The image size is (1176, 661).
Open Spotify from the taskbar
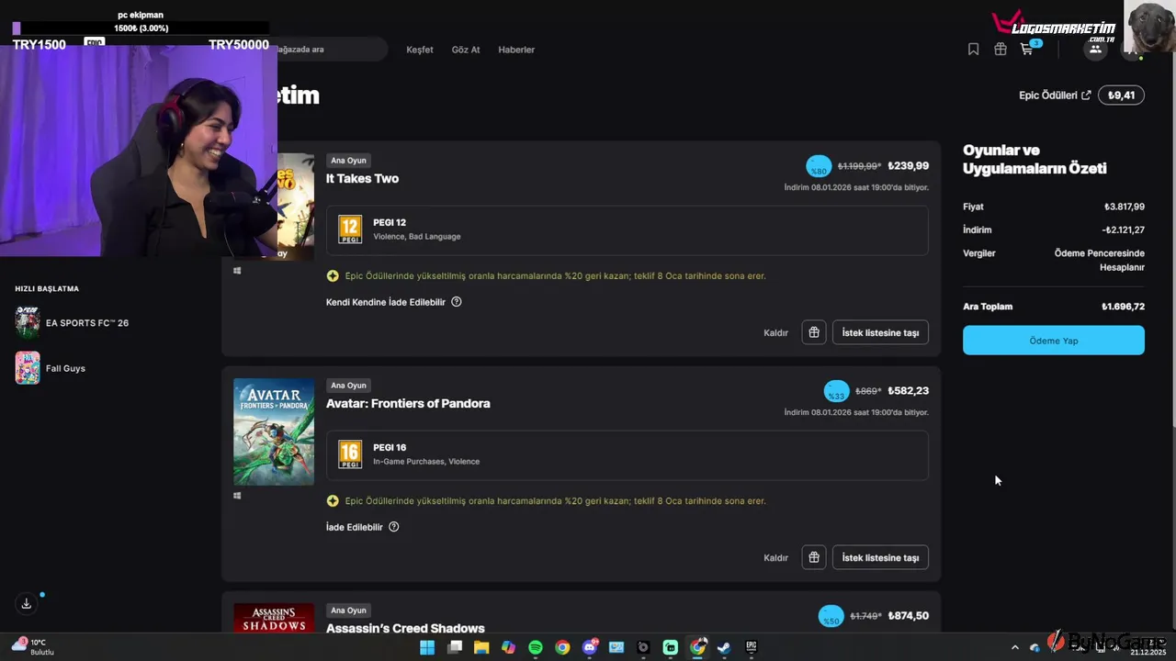click(536, 647)
